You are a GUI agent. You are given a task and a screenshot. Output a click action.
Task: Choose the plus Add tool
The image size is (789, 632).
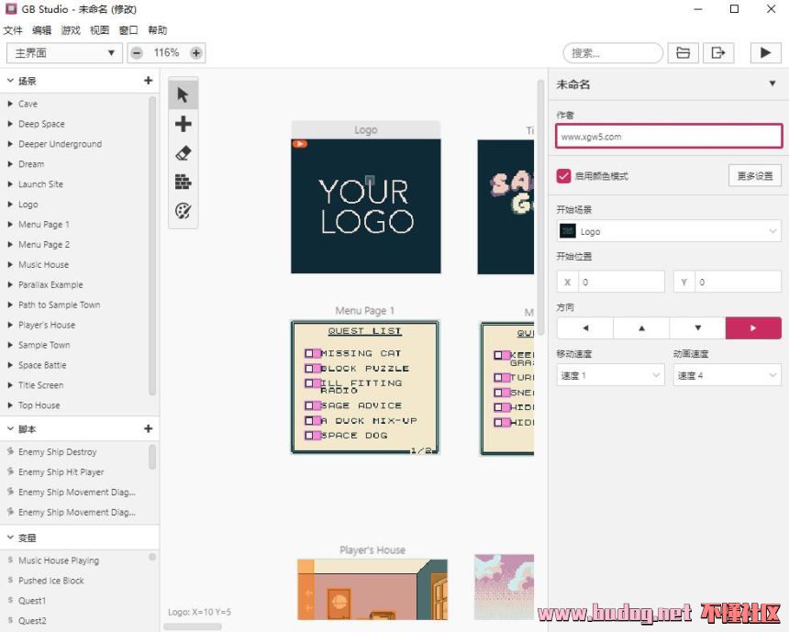click(183, 124)
